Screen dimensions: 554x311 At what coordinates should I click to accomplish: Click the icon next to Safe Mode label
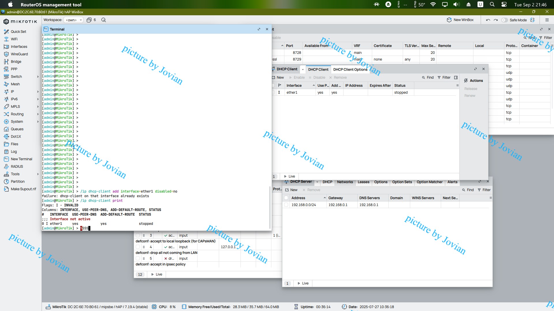[x=533, y=20]
